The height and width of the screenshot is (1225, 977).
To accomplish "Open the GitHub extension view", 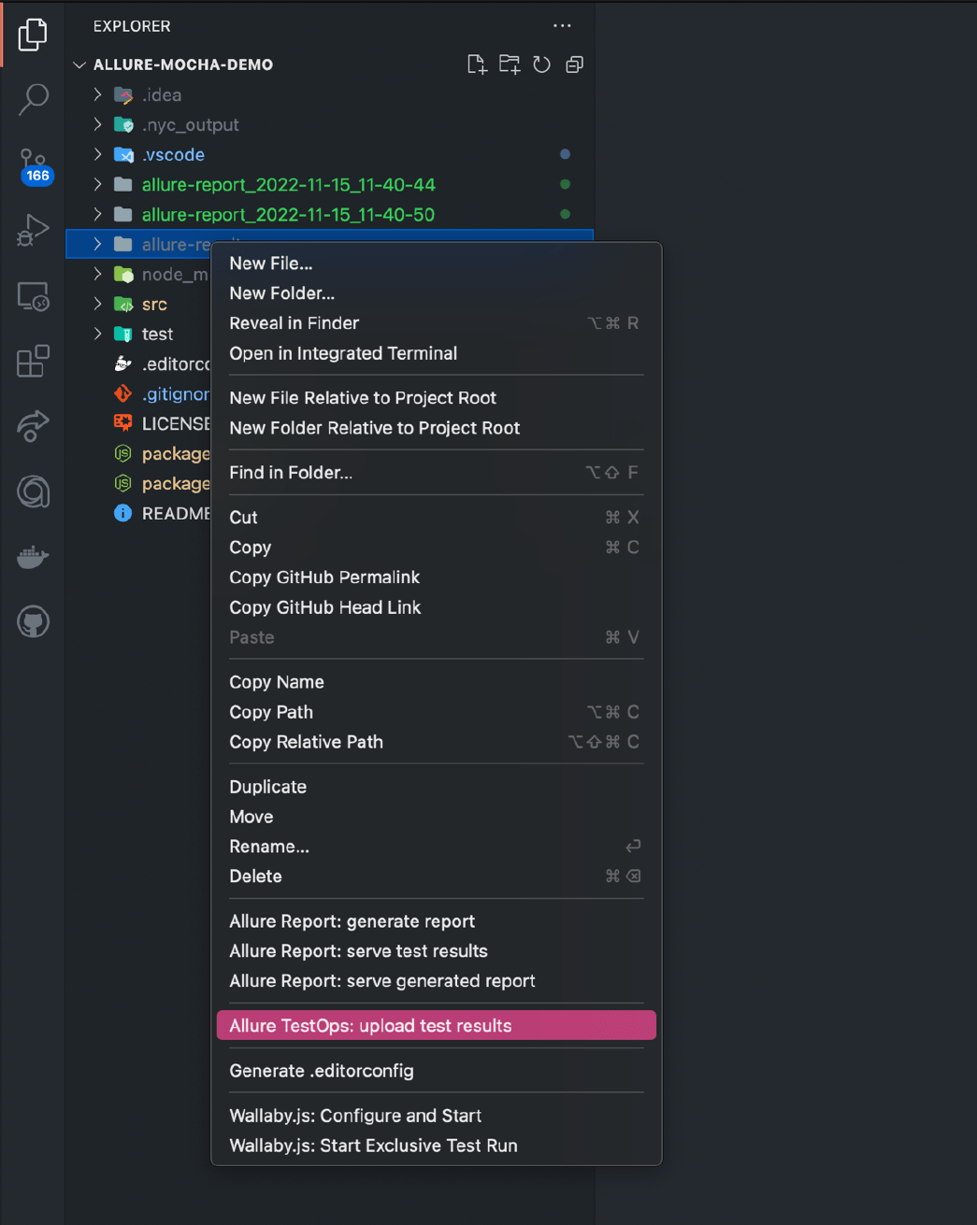I will pos(33,621).
